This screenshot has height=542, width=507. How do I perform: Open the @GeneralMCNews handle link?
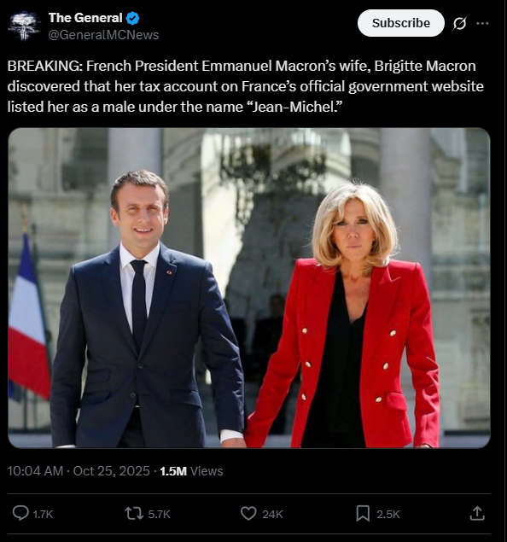pos(103,35)
